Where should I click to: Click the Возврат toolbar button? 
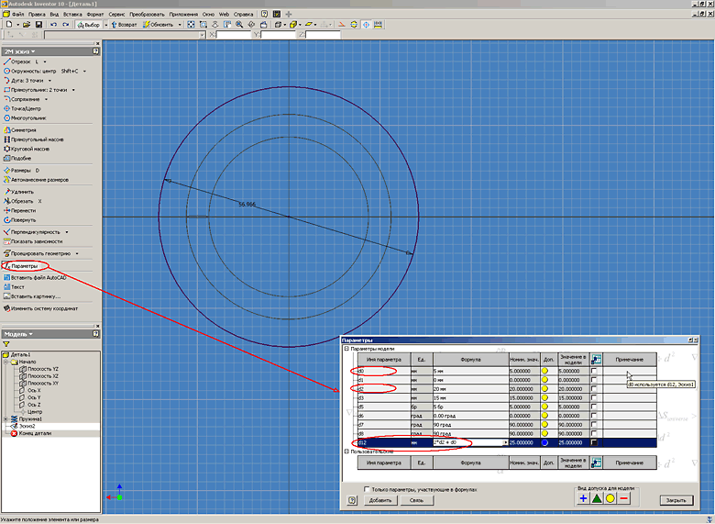(123, 25)
